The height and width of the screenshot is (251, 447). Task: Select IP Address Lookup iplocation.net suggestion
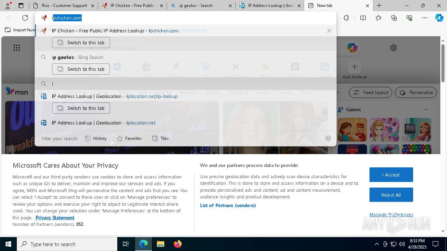click(185, 123)
